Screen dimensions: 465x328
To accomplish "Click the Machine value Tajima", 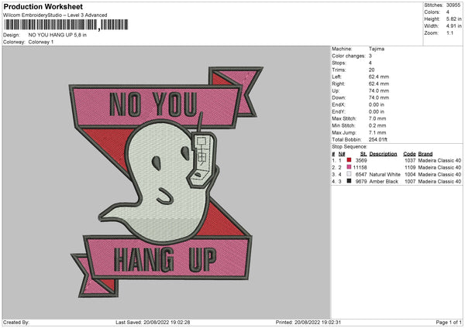I will click(375, 49).
